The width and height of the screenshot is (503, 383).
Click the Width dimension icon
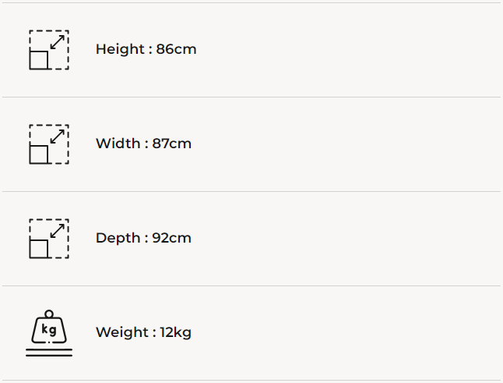click(x=49, y=144)
